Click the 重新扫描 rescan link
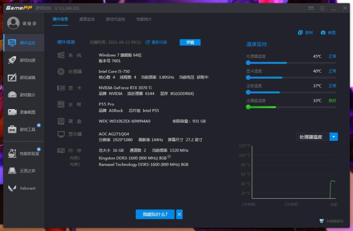The height and width of the screenshot is (231, 353). click(156, 42)
